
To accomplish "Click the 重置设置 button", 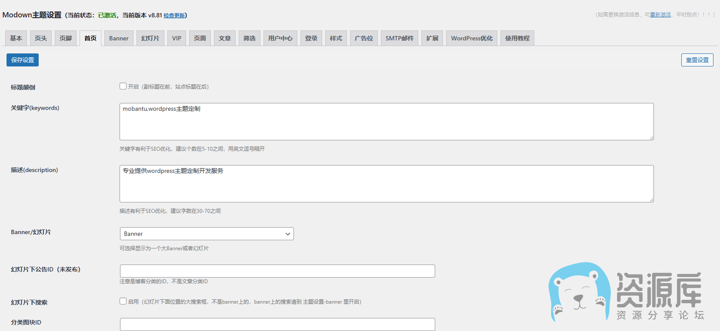I will tap(697, 60).
